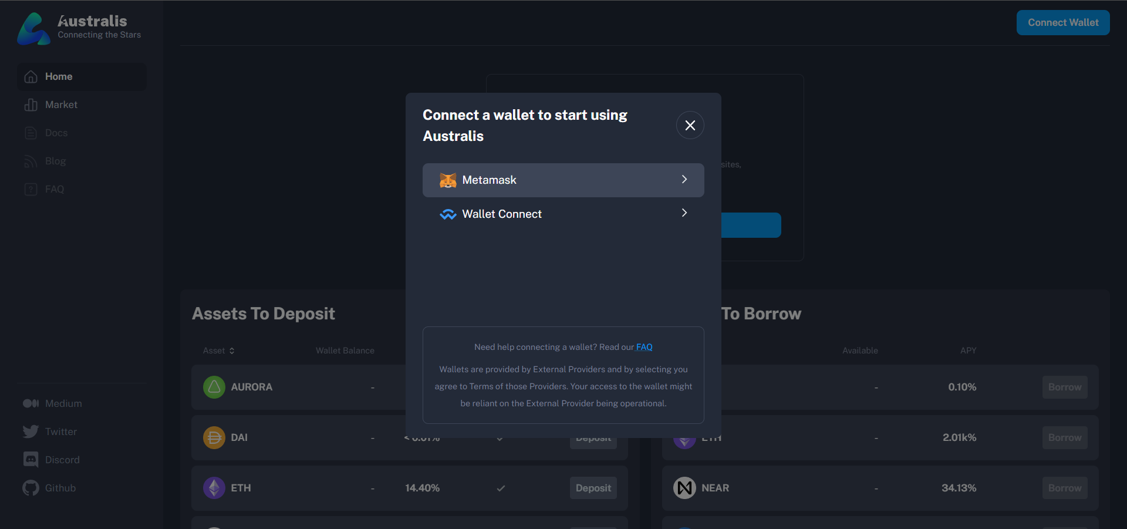
Task: Click the Assets To Deposit heading
Action: [264, 314]
